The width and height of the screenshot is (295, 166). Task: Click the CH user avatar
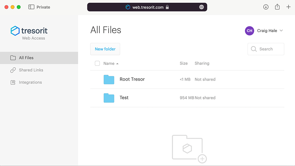[249, 31]
